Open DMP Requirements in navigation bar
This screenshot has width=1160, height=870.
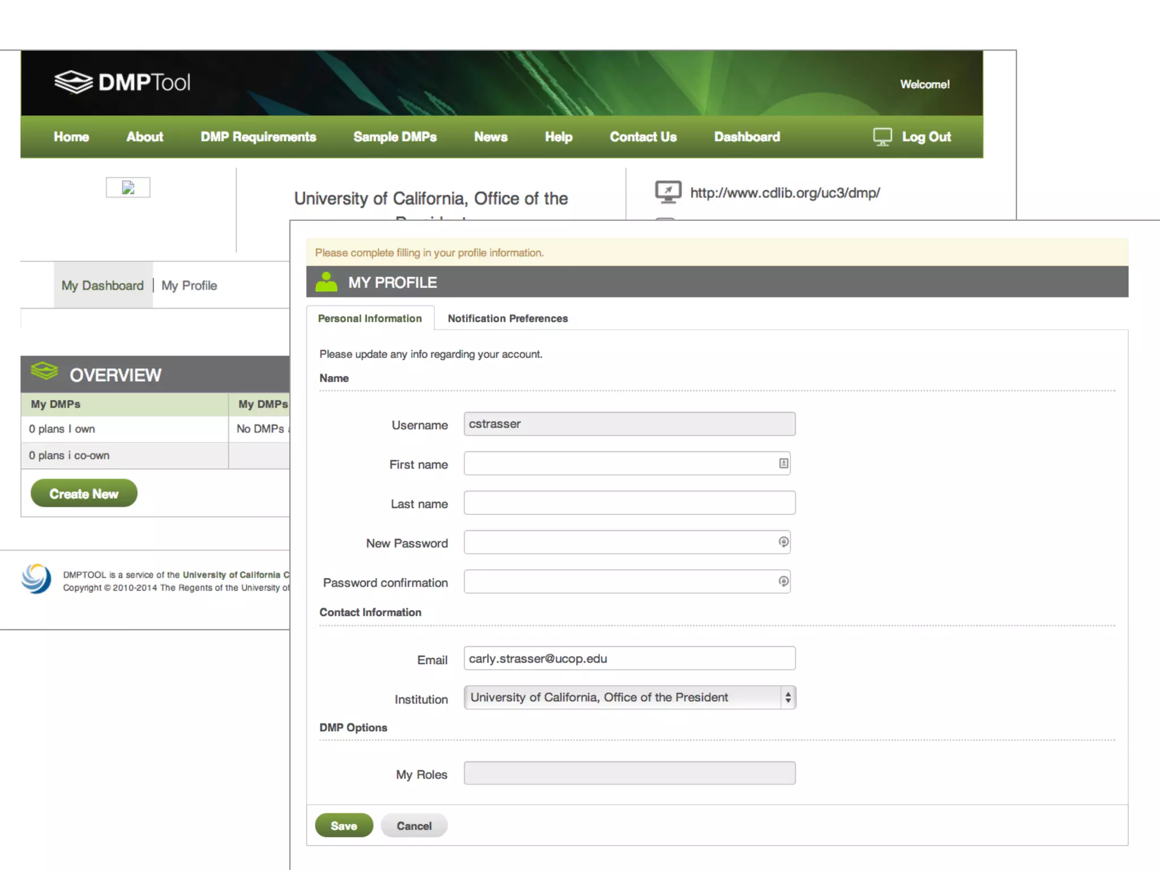point(258,137)
